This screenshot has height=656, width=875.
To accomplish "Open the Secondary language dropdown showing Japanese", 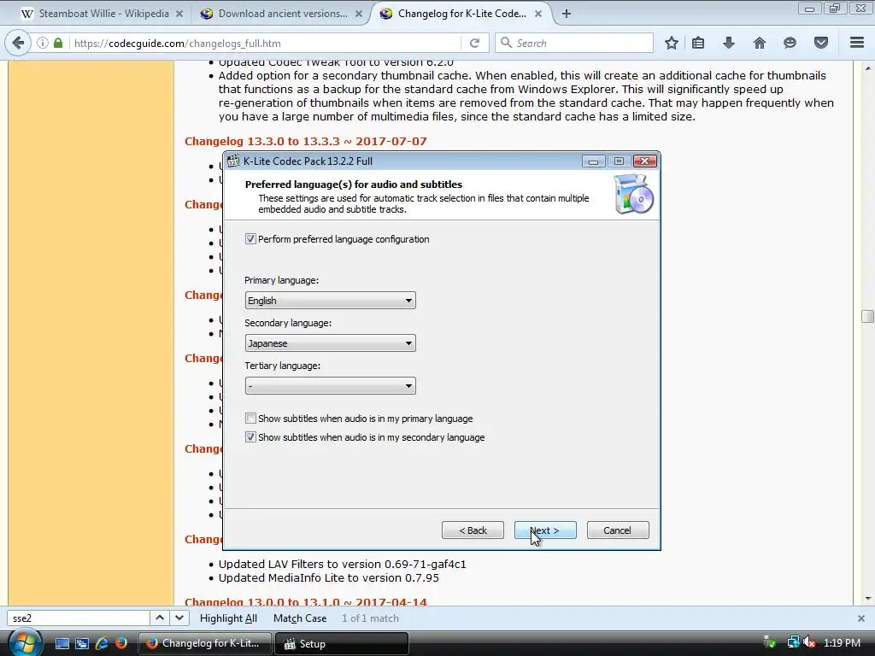I will [331, 343].
